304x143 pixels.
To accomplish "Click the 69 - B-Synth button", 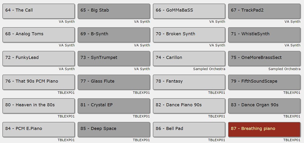I will pyautogui.click(x=114, y=35).
